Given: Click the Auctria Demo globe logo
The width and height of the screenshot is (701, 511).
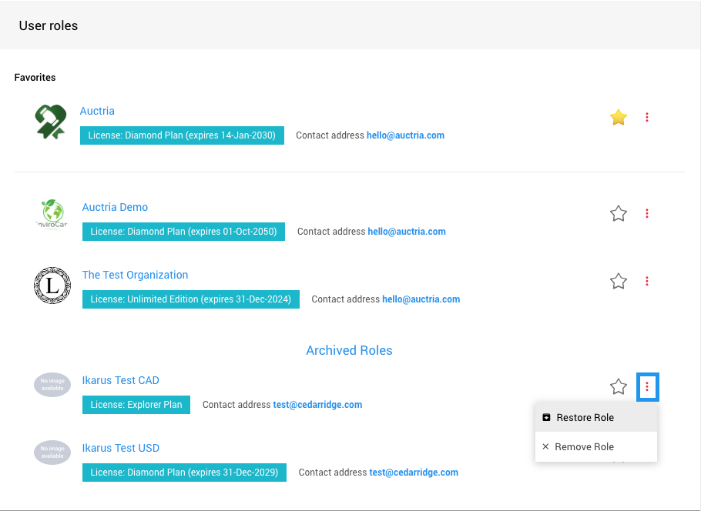Looking at the screenshot, I should [x=52, y=213].
